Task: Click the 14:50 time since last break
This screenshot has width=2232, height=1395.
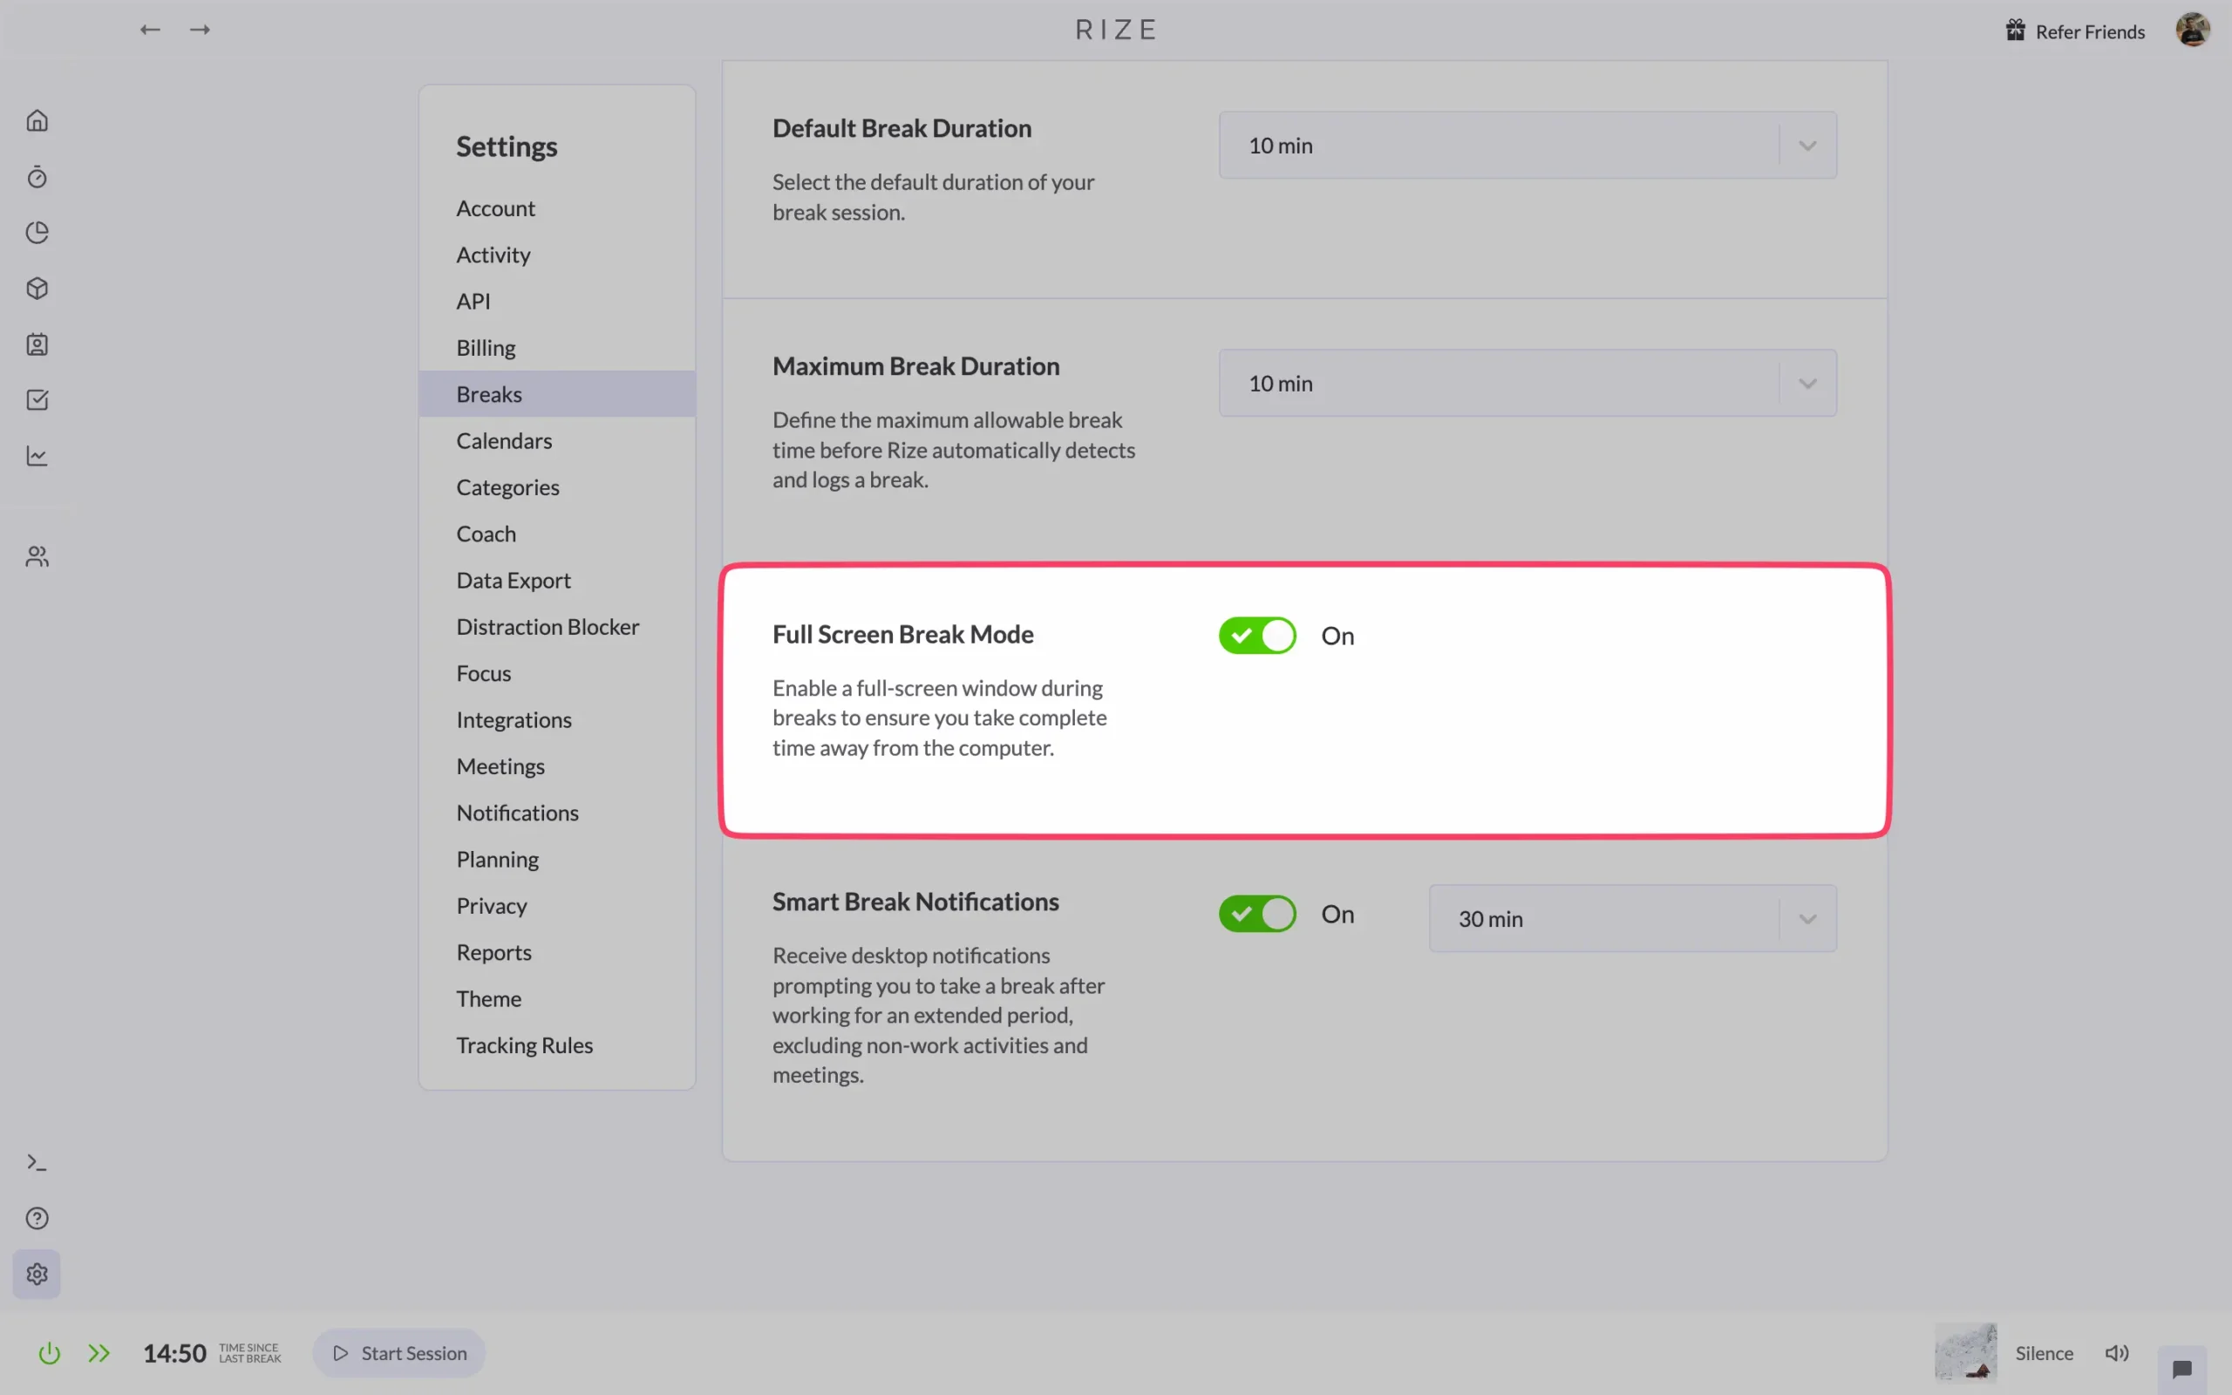Action: pos(174,1353)
